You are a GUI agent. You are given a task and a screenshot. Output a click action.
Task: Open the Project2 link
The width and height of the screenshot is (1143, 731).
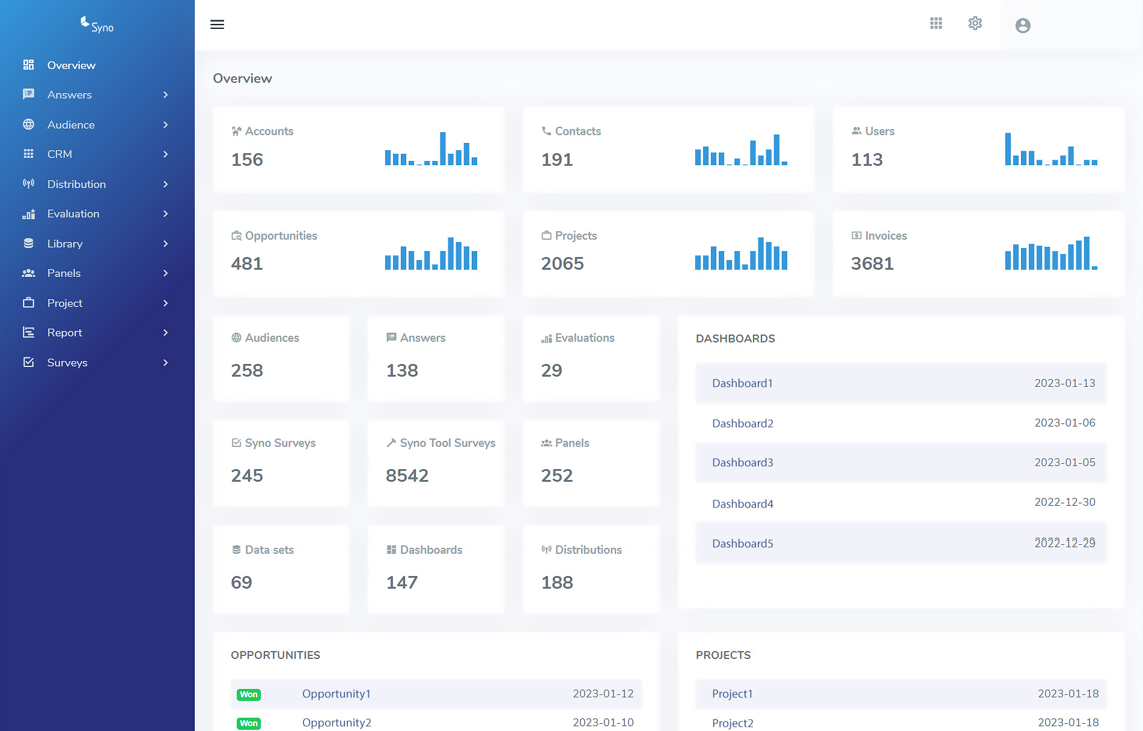[733, 723]
